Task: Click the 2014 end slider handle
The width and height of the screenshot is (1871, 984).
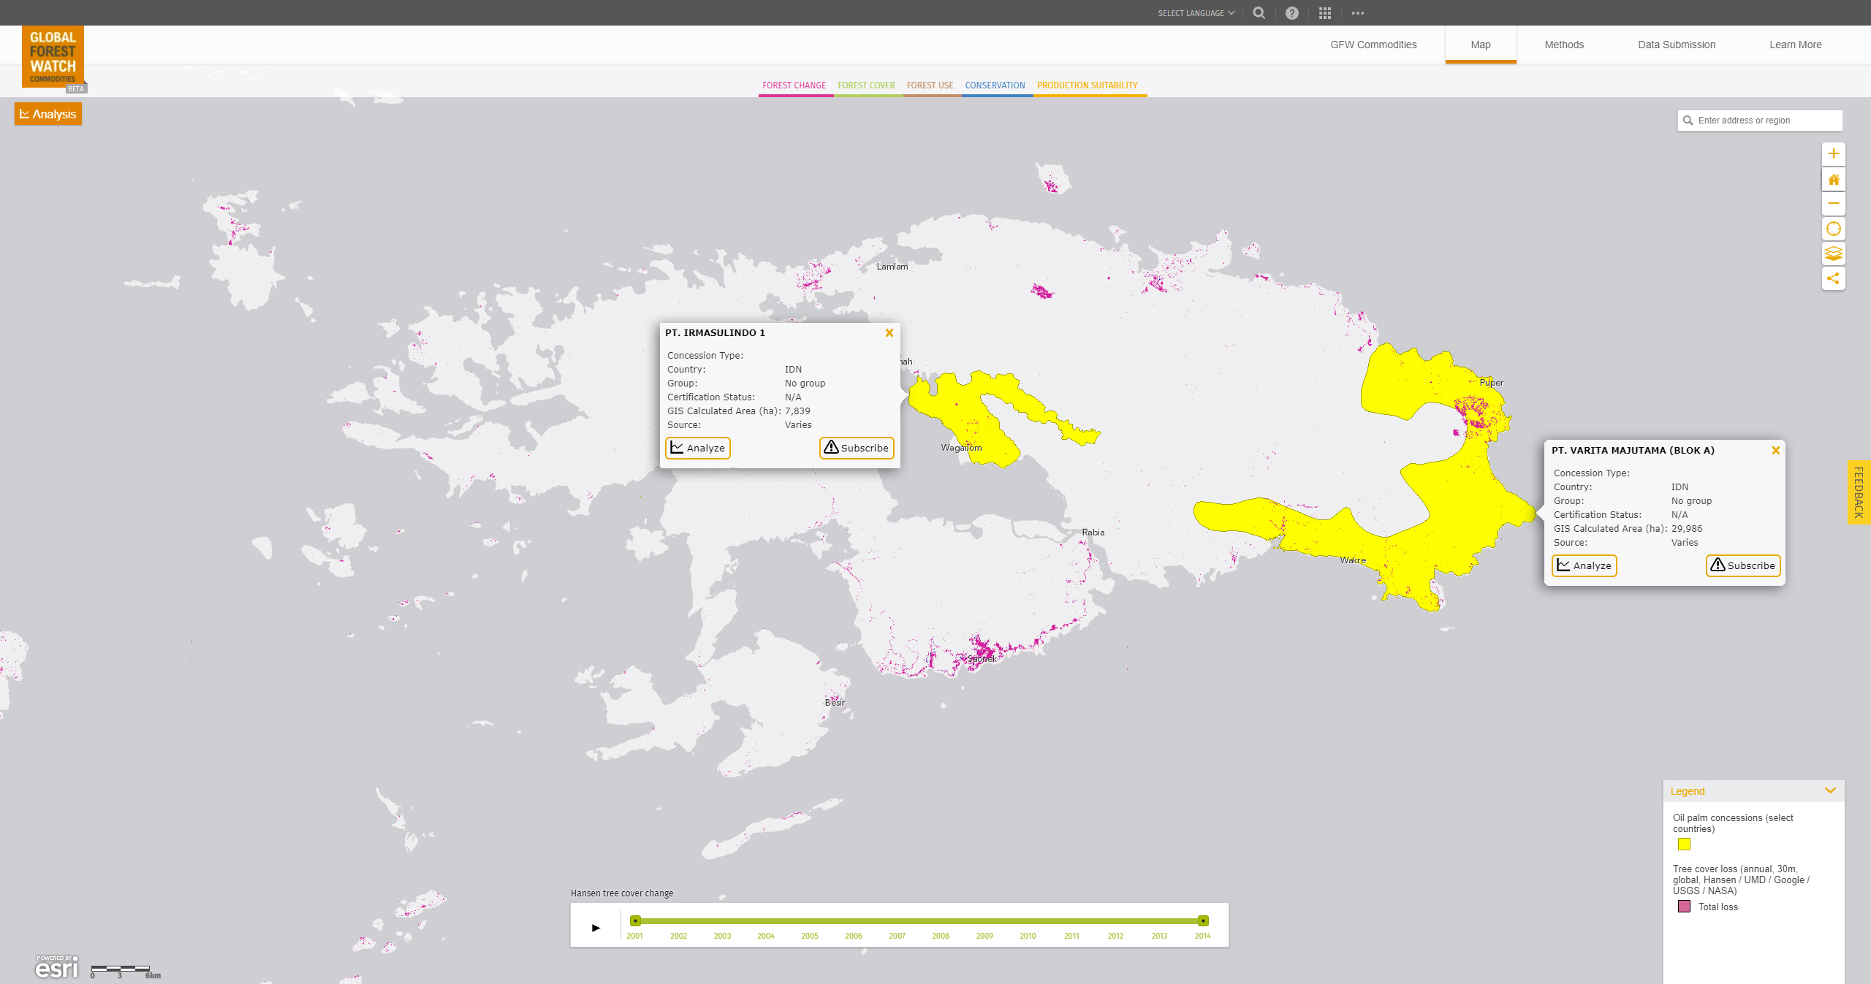Action: [x=1203, y=921]
